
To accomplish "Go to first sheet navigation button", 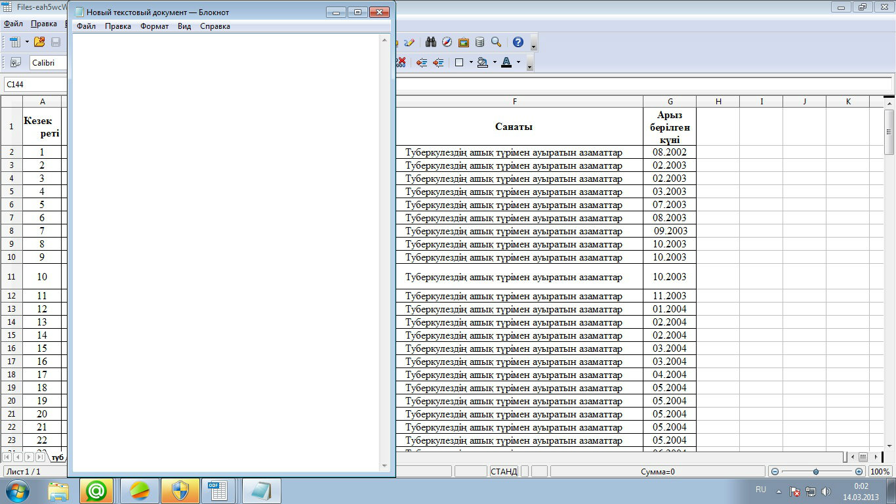I will click(x=7, y=457).
